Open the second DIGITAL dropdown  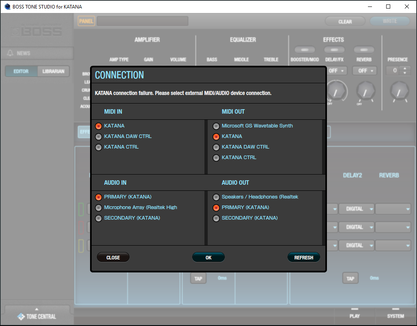(357, 227)
